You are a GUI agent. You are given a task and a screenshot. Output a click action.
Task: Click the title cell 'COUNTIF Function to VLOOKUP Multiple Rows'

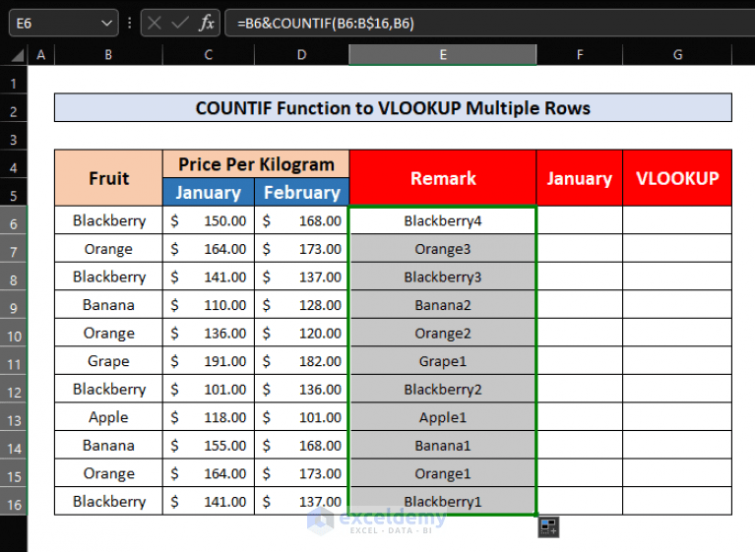pyautogui.click(x=393, y=108)
